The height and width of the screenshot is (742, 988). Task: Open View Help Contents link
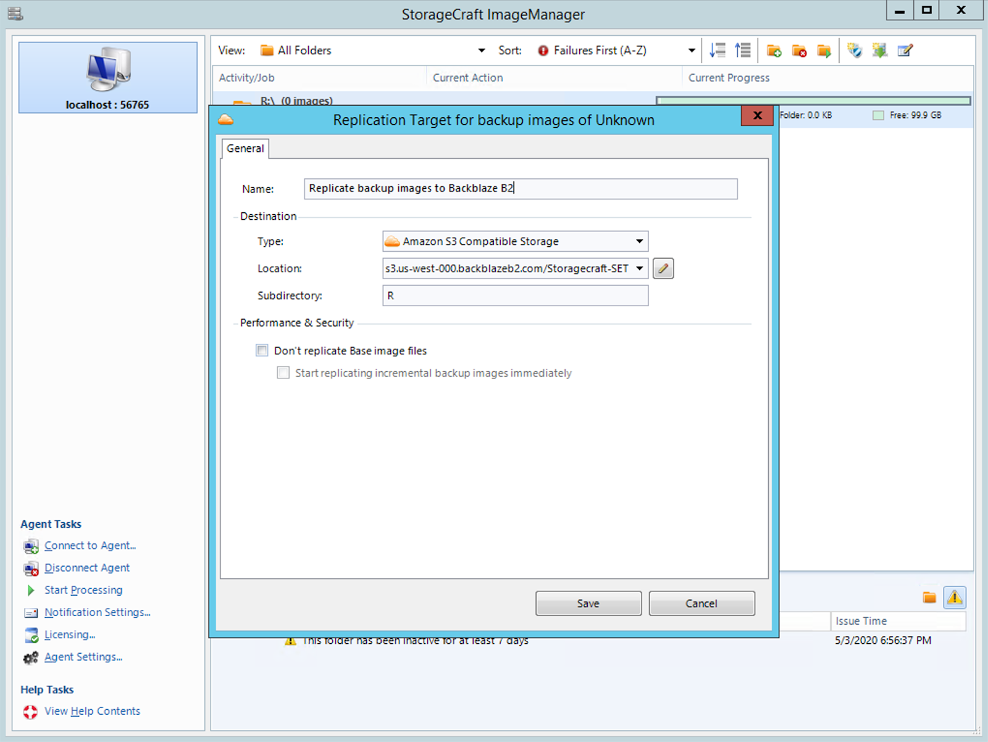(x=92, y=711)
